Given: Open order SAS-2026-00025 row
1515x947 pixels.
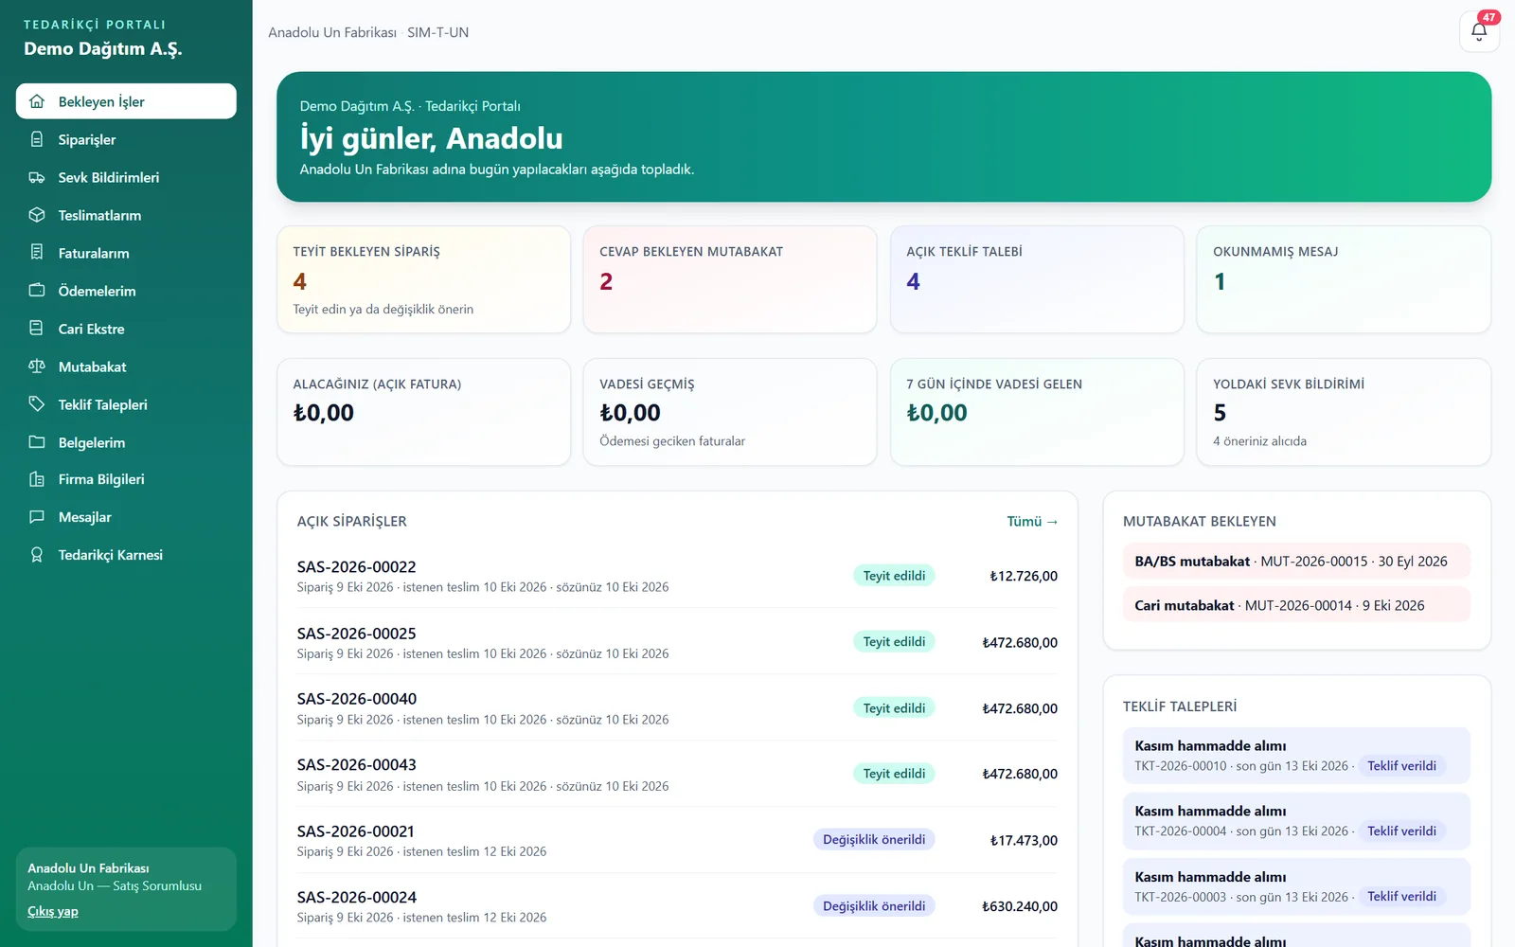Looking at the screenshot, I should [x=677, y=642].
